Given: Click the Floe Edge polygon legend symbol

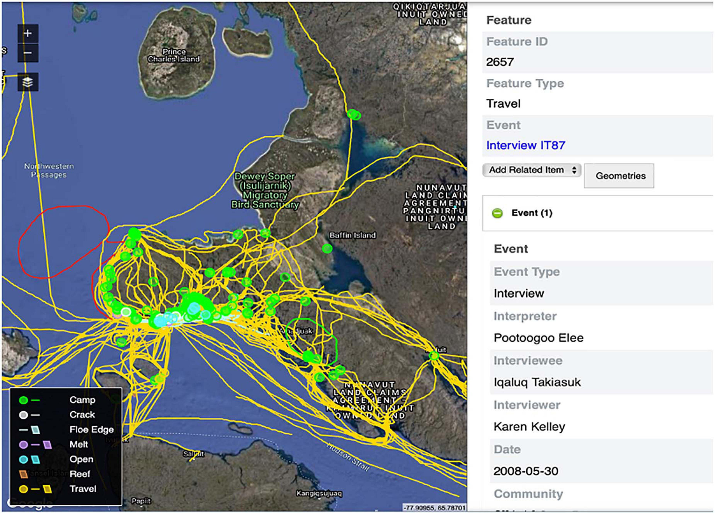Looking at the screenshot, I should click(x=36, y=430).
